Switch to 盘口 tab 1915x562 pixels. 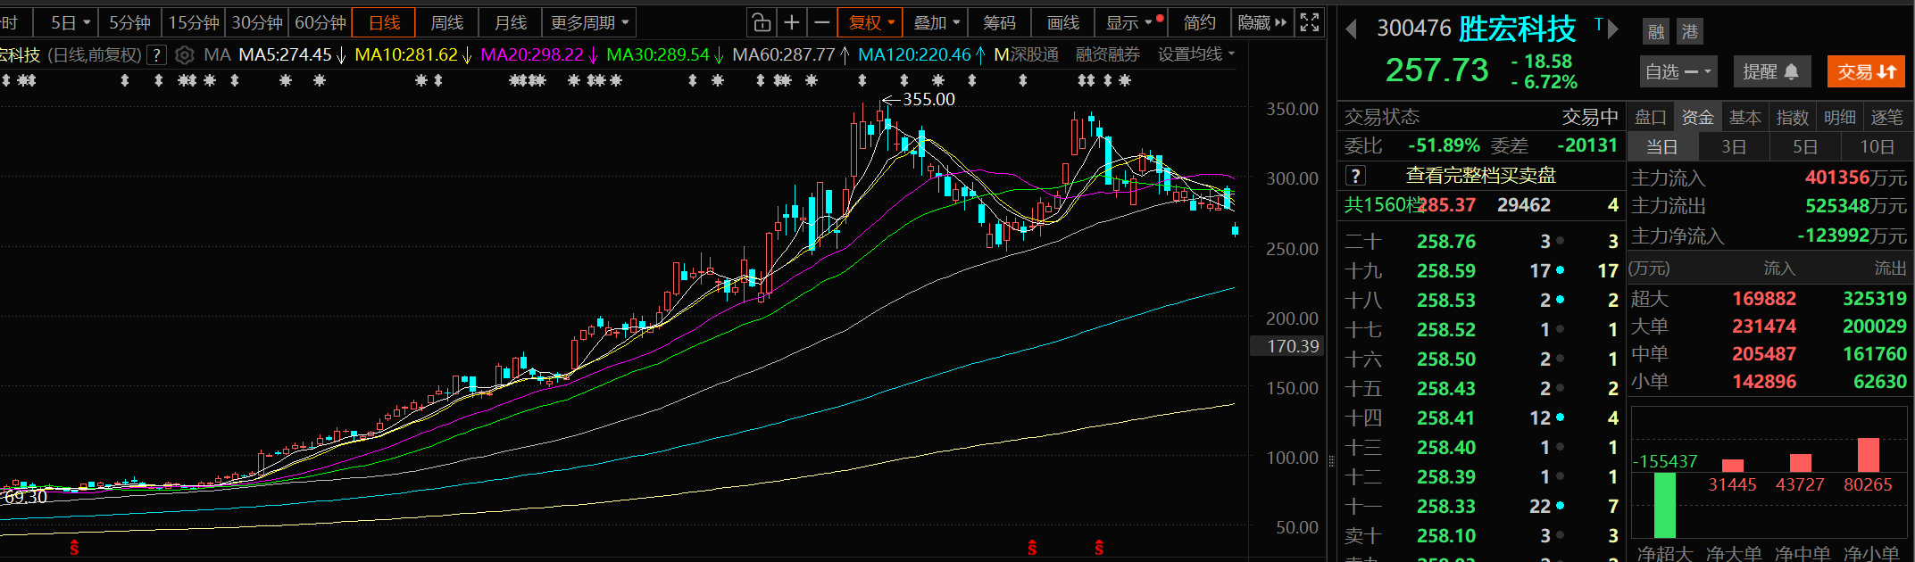pos(1650,117)
